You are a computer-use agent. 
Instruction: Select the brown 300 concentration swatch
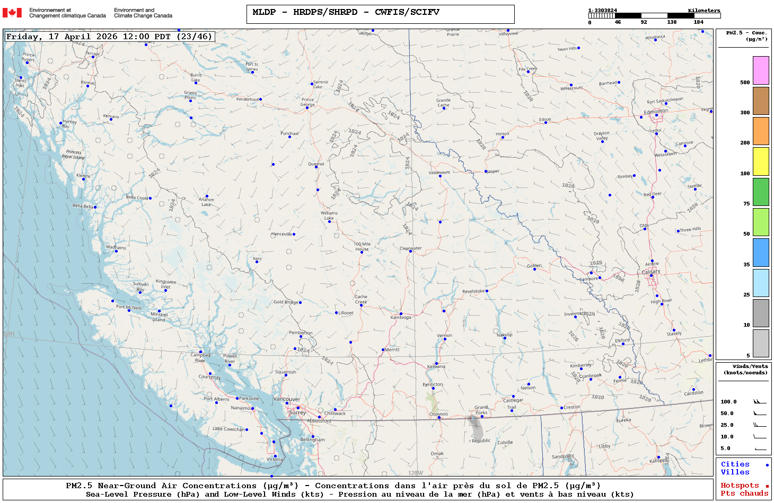tap(761, 101)
